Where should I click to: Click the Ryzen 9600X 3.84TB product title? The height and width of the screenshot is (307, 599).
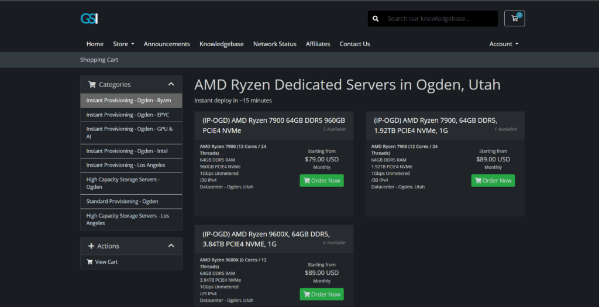point(266,239)
